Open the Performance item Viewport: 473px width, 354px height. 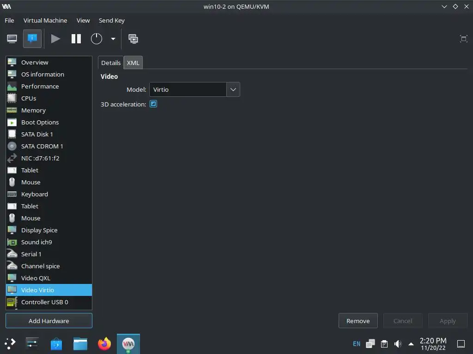click(49, 86)
